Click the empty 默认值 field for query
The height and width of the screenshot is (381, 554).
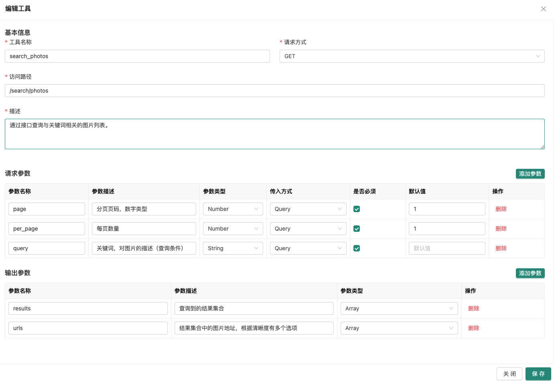(x=446, y=248)
